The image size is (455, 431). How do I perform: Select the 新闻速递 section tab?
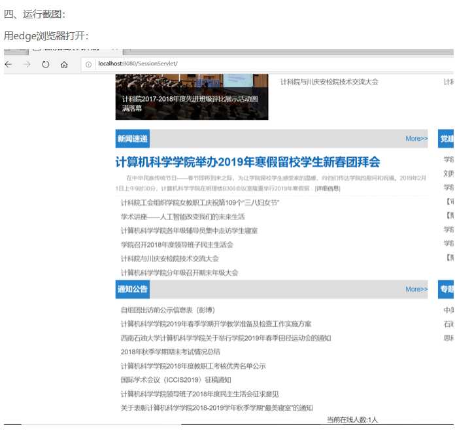coord(133,139)
